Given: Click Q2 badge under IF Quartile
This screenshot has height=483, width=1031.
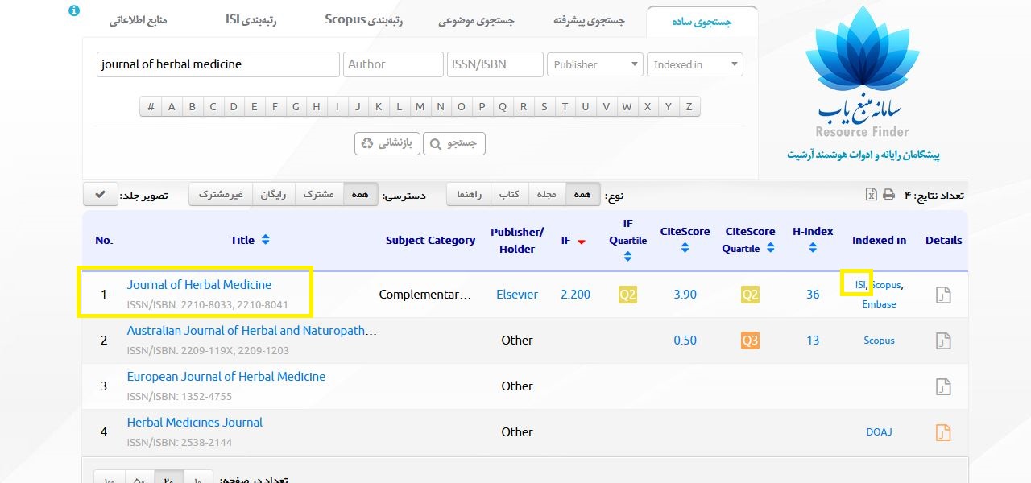Looking at the screenshot, I should pyautogui.click(x=627, y=295).
